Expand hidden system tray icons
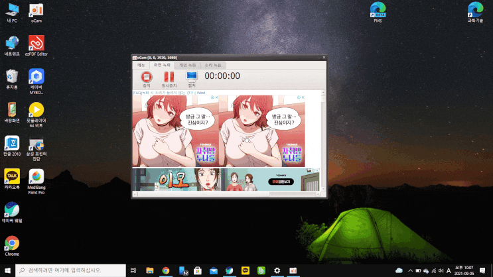The width and height of the screenshot is (493, 277). (x=410, y=271)
